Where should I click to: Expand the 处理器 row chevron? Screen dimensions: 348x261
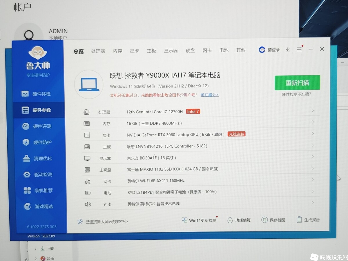click(313, 110)
